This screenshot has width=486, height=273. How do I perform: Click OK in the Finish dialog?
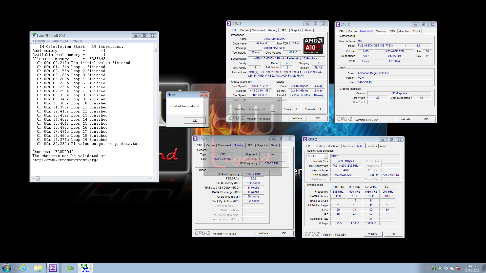tap(195, 121)
